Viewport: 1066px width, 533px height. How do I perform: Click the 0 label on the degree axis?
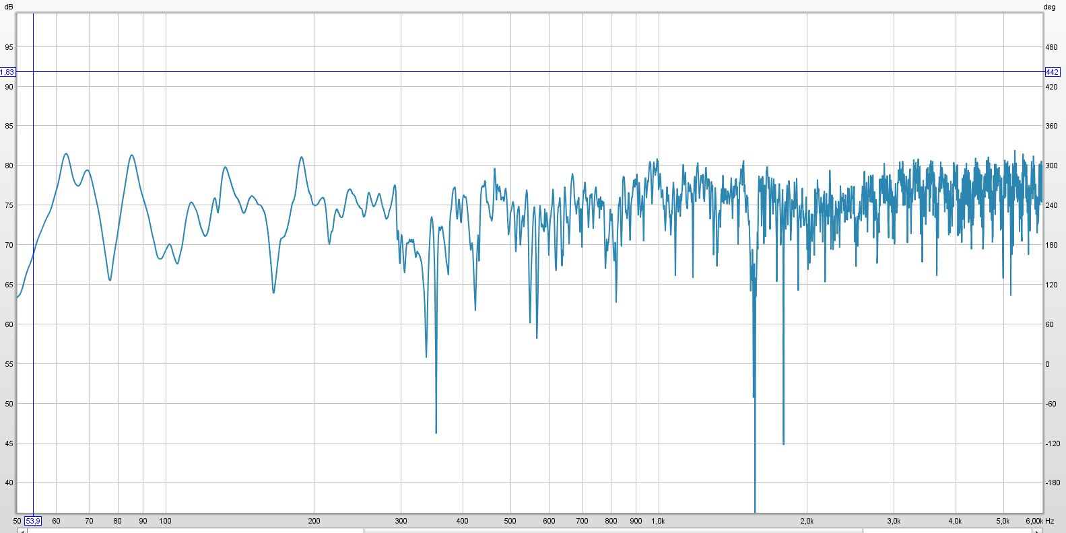coord(1047,364)
